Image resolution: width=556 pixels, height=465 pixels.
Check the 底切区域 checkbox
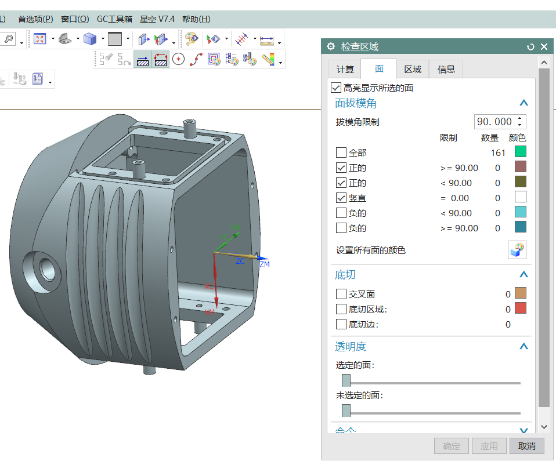tap(341, 310)
